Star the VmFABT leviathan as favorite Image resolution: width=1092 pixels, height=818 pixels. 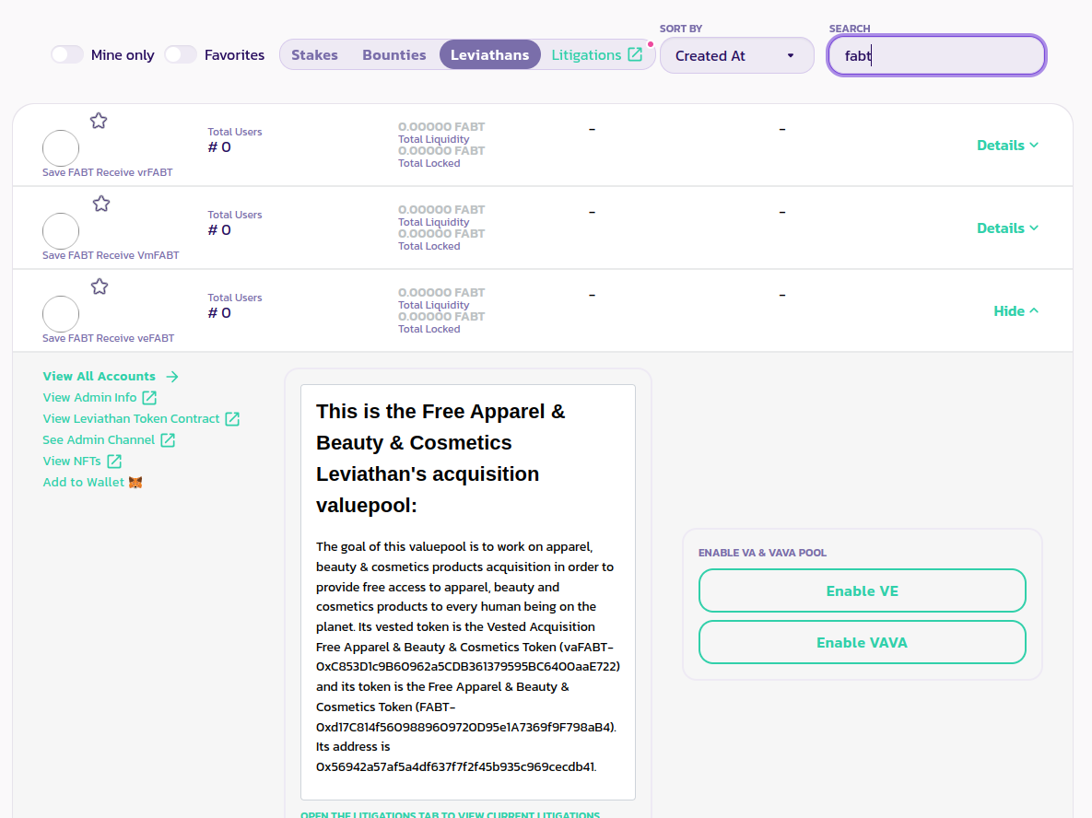(101, 204)
